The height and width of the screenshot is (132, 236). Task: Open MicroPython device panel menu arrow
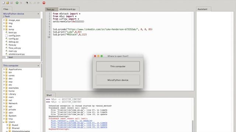(x=38, y=14)
